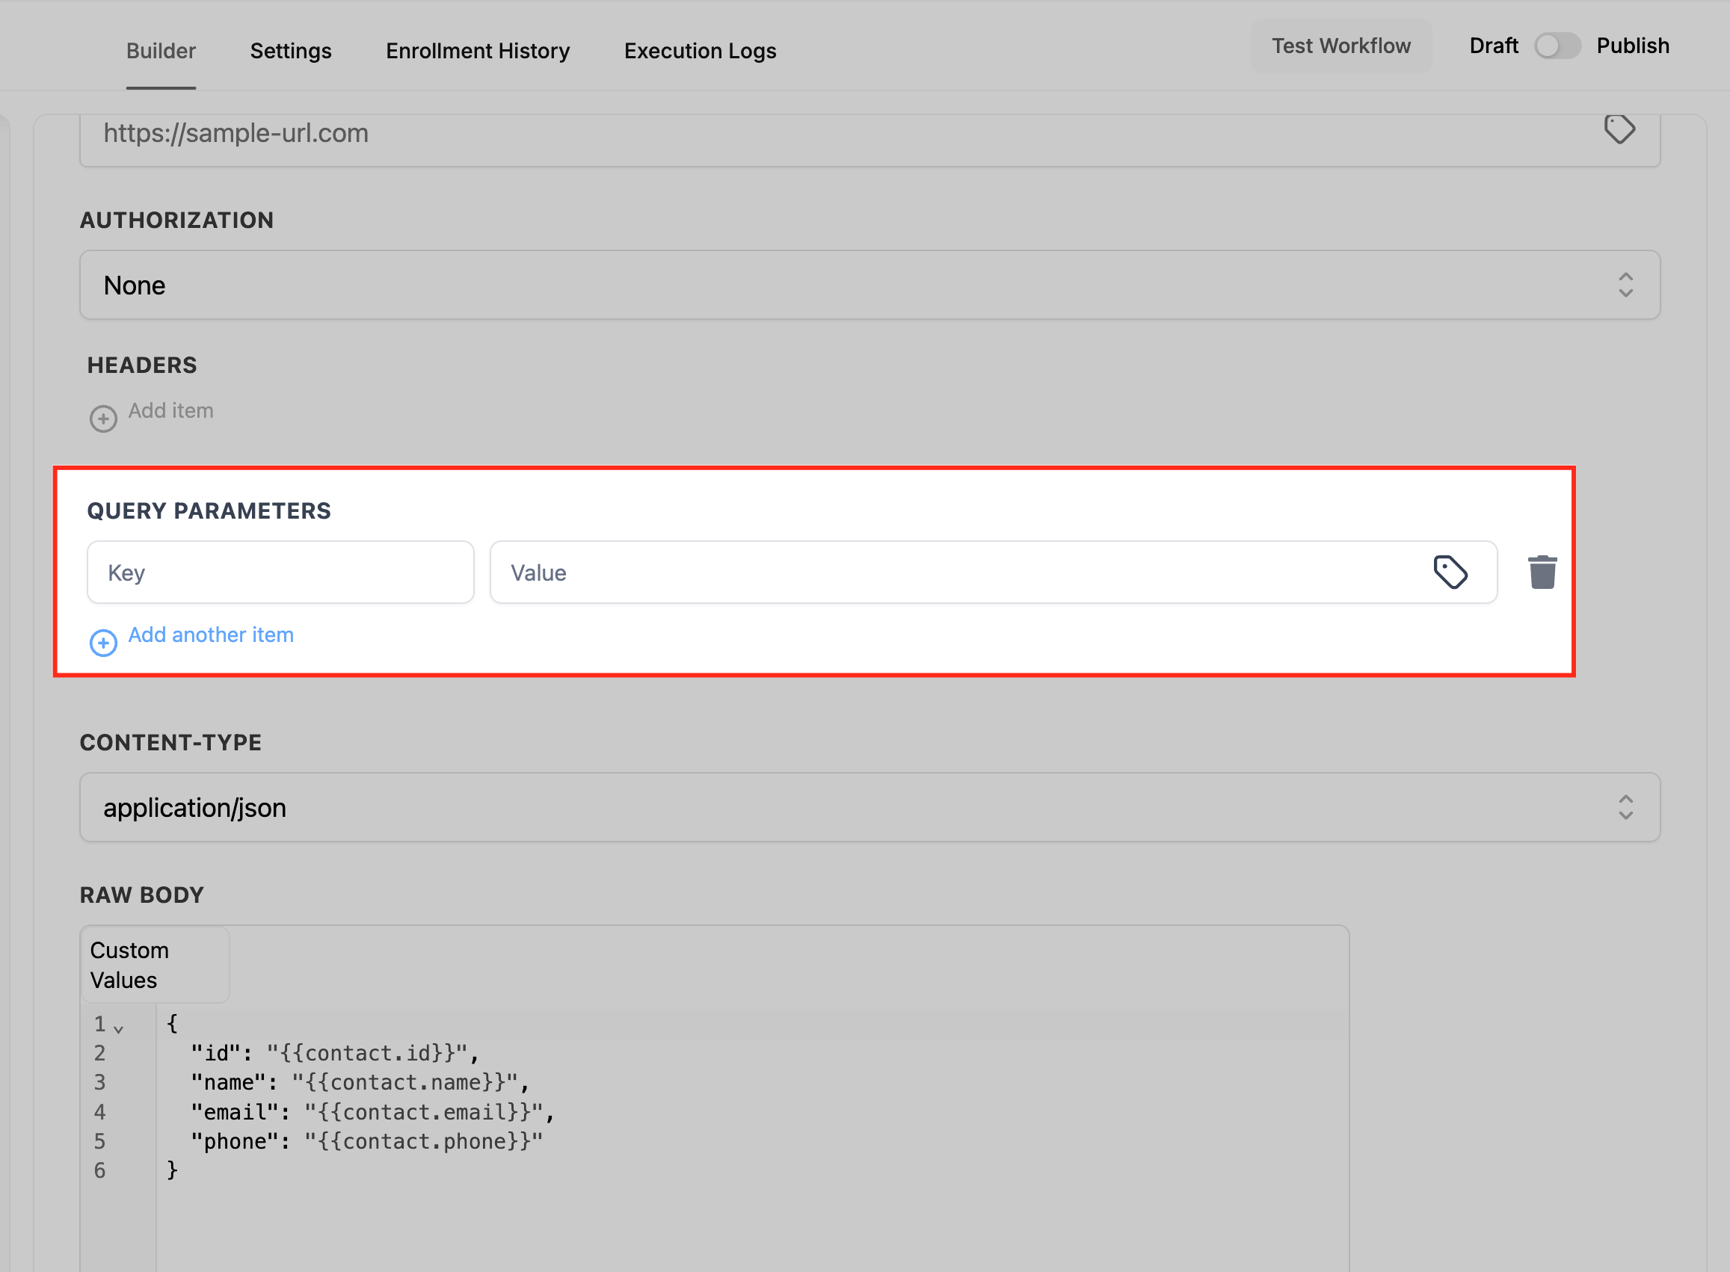The height and width of the screenshot is (1272, 1730).
Task: Open Custom Values selector in Raw Body
Action: pyautogui.click(x=154, y=965)
